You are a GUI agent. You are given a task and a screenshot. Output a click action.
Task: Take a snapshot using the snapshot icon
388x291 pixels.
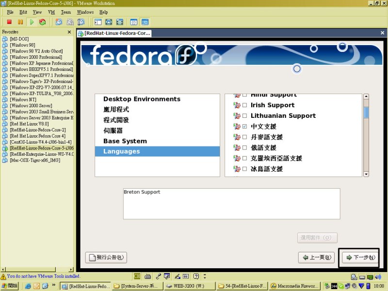click(59, 22)
